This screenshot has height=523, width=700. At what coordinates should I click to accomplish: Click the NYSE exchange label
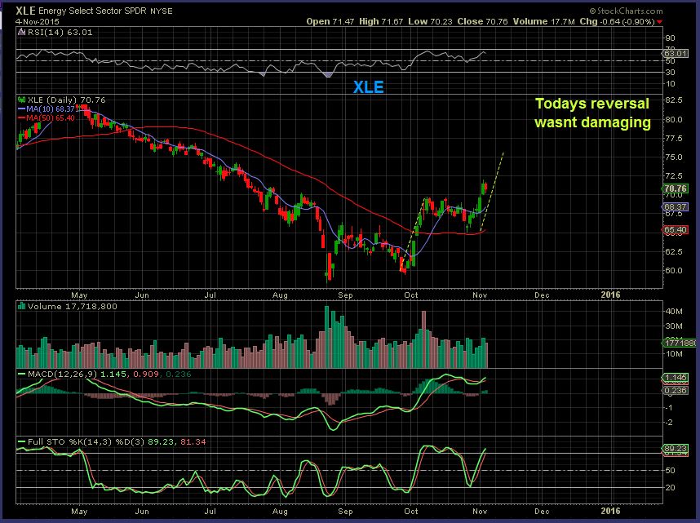(162, 11)
